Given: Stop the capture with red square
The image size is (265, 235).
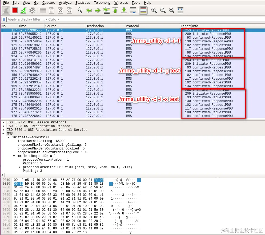Looking at the screenshot, I should [x=15, y=10].
